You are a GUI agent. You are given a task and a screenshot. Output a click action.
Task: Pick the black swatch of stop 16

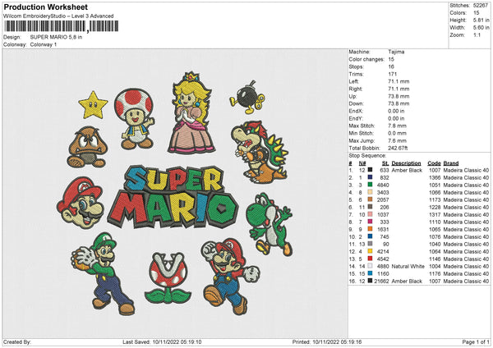[x=370, y=281]
